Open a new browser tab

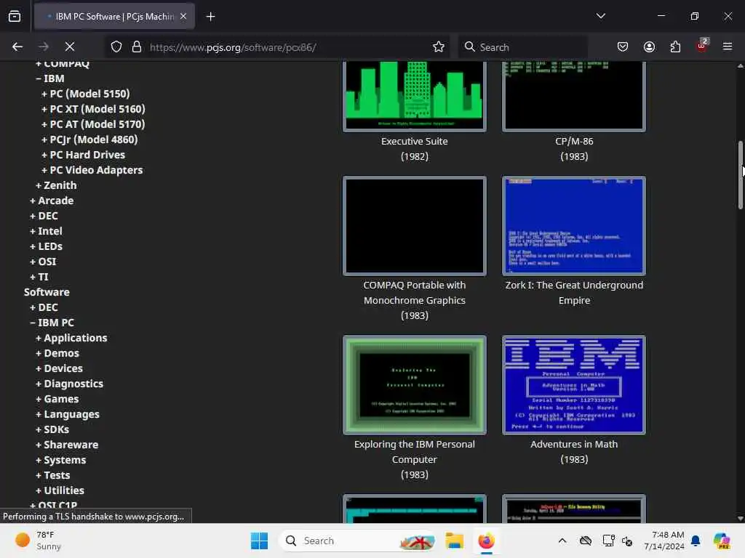[x=210, y=17]
